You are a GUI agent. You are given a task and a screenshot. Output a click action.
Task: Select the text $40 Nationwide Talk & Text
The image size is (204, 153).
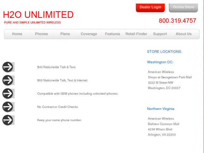click(x=57, y=67)
